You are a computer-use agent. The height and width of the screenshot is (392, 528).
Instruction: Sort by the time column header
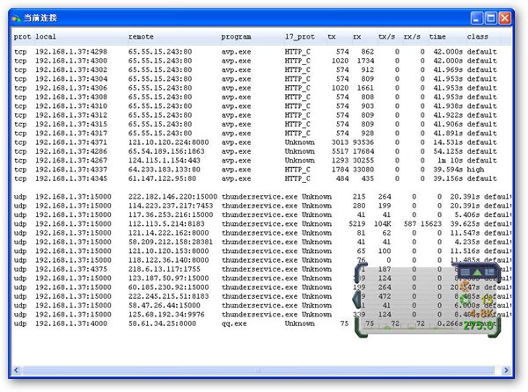click(x=437, y=37)
